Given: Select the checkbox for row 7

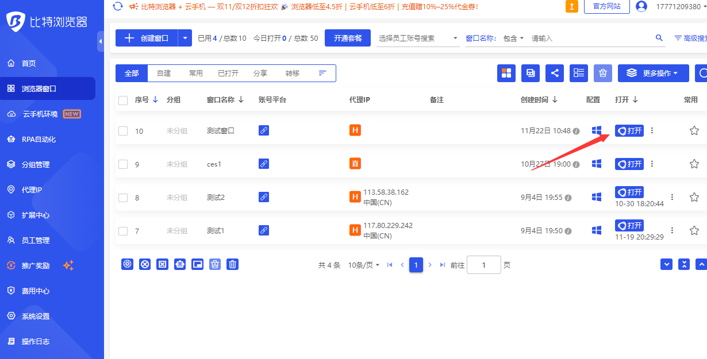Looking at the screenshot, I should point(123,231).
